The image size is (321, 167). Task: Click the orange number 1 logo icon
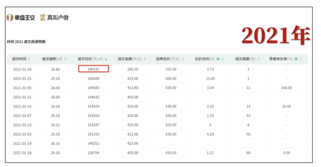[10, 18]
